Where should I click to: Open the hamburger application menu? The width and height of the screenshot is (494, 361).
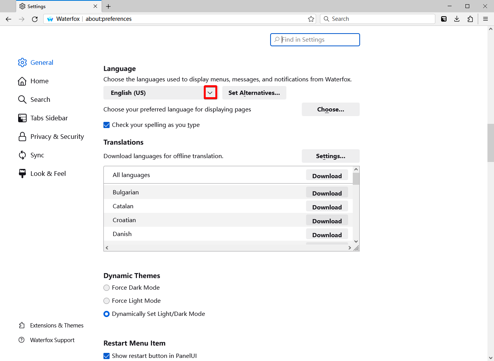coord(486,19)
